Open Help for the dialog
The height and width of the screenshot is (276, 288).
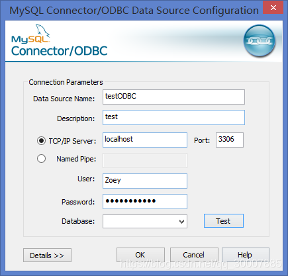(246, 255)
